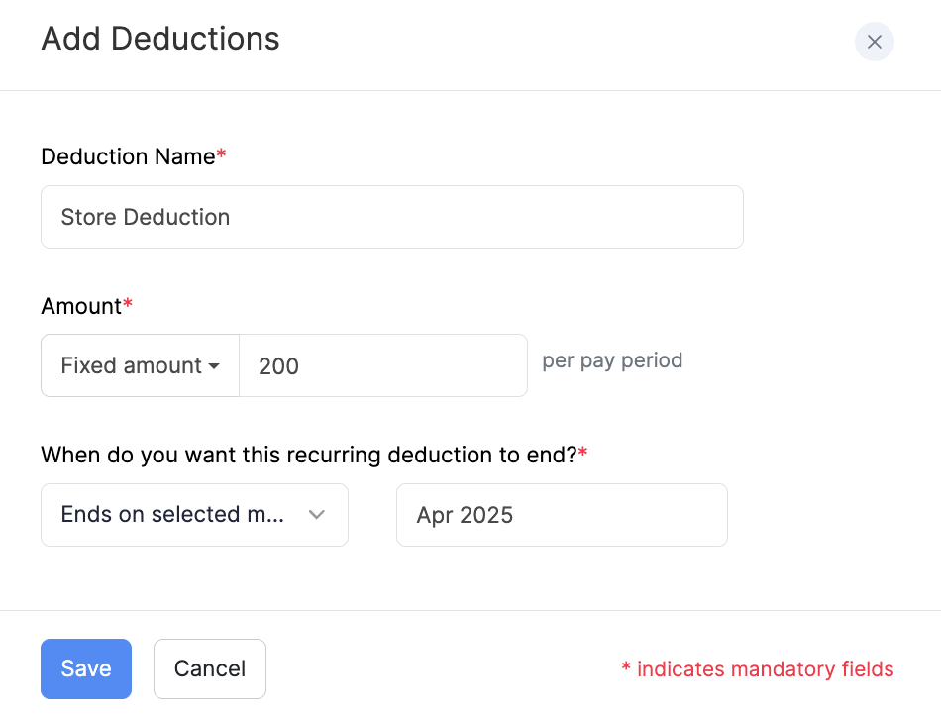Image resolution: width=941 pixels, height=715 pixels.
Task: Click the Store Deduction text box
Action: tap(391, 217)
